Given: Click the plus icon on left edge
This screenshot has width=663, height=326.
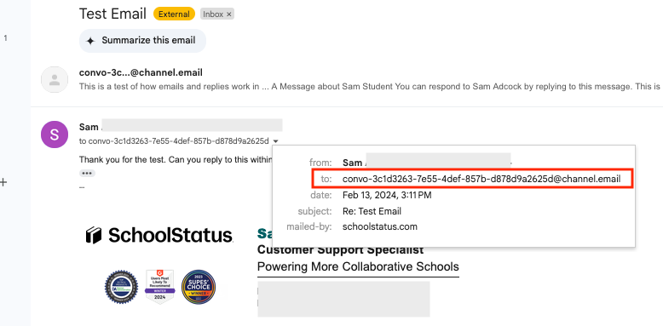Looking at the screenshot, I should coord(3,182).
